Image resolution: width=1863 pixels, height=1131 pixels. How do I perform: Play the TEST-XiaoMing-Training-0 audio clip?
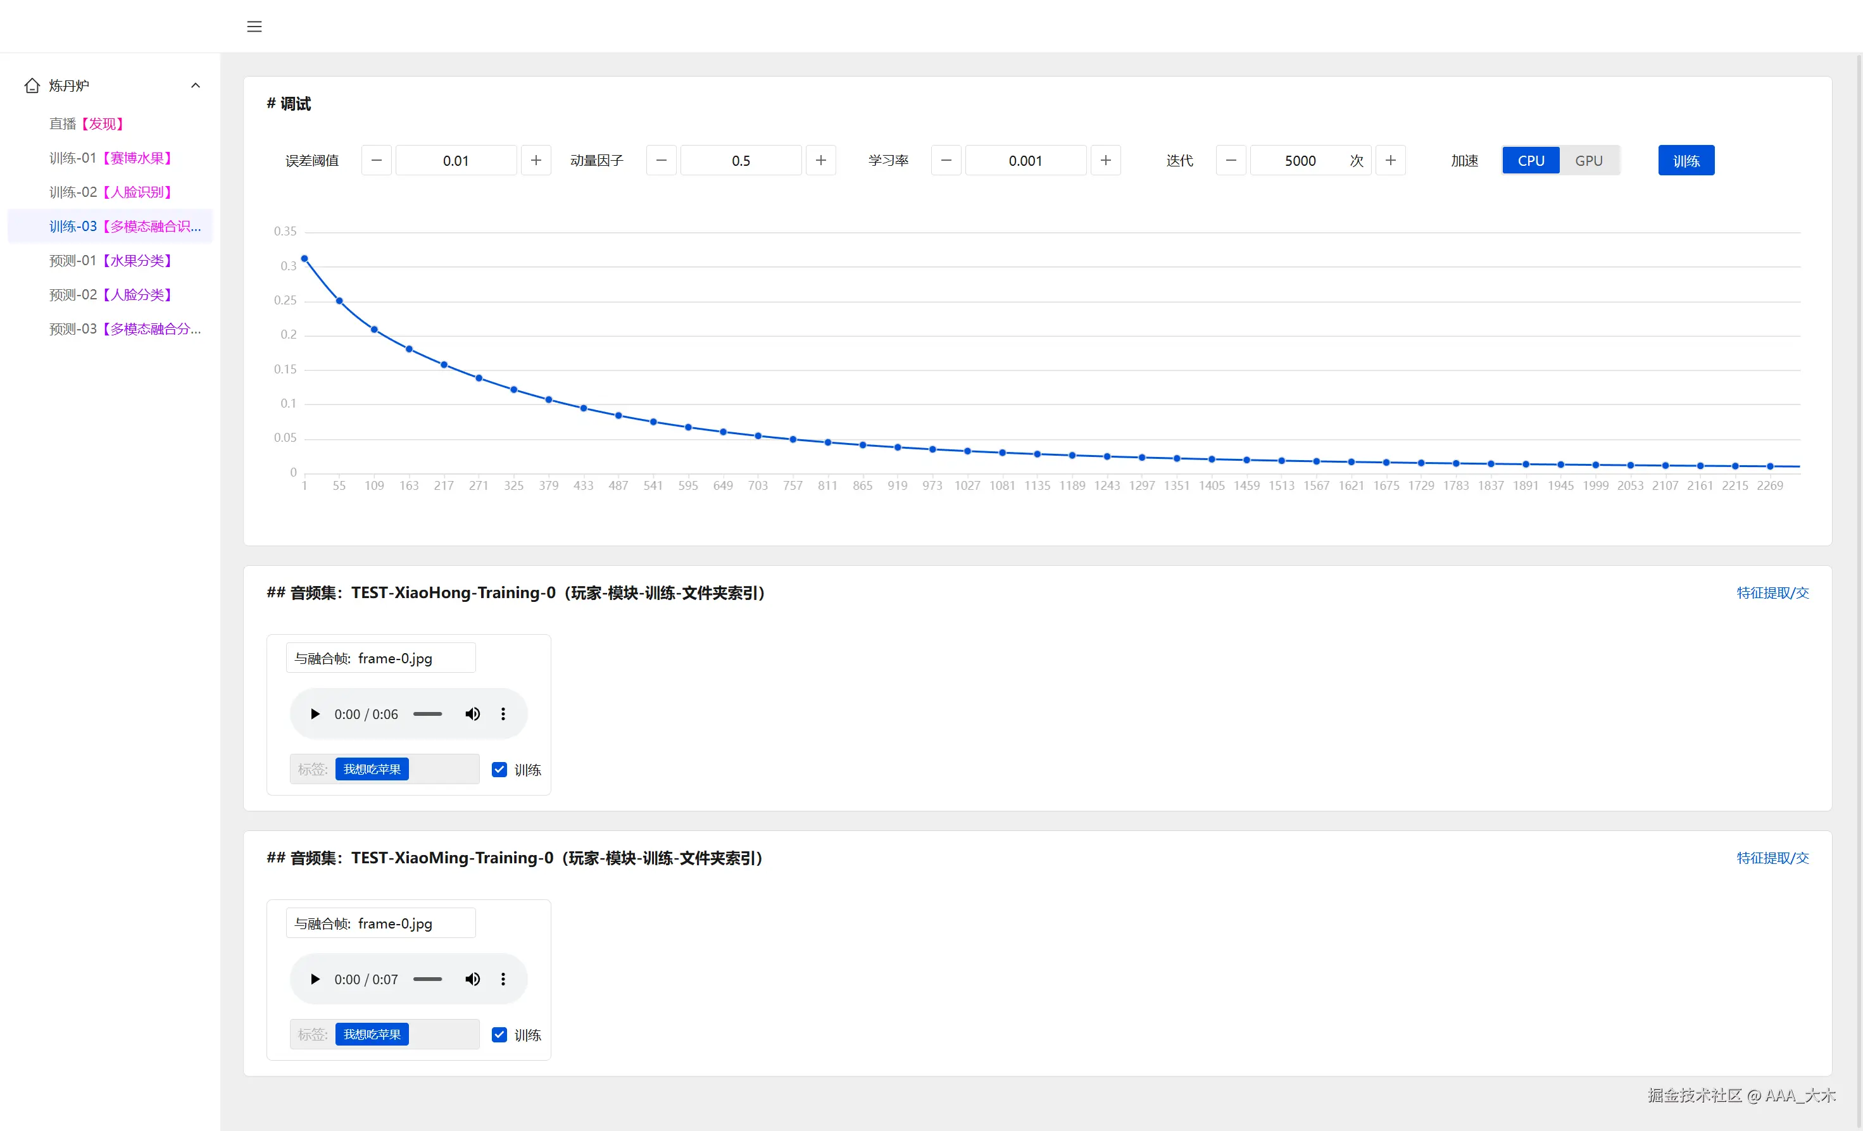click(315, 978)
